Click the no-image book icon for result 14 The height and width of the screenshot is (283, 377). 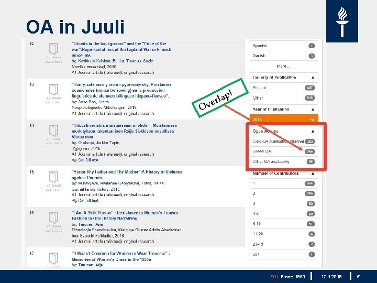(53, 130)
